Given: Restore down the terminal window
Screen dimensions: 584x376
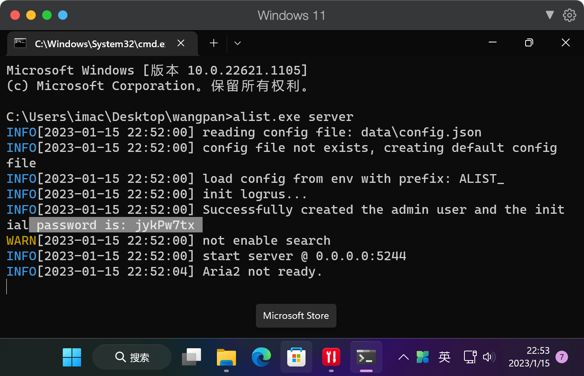Looking at the screenshot, I should click(x=529, y=42).
